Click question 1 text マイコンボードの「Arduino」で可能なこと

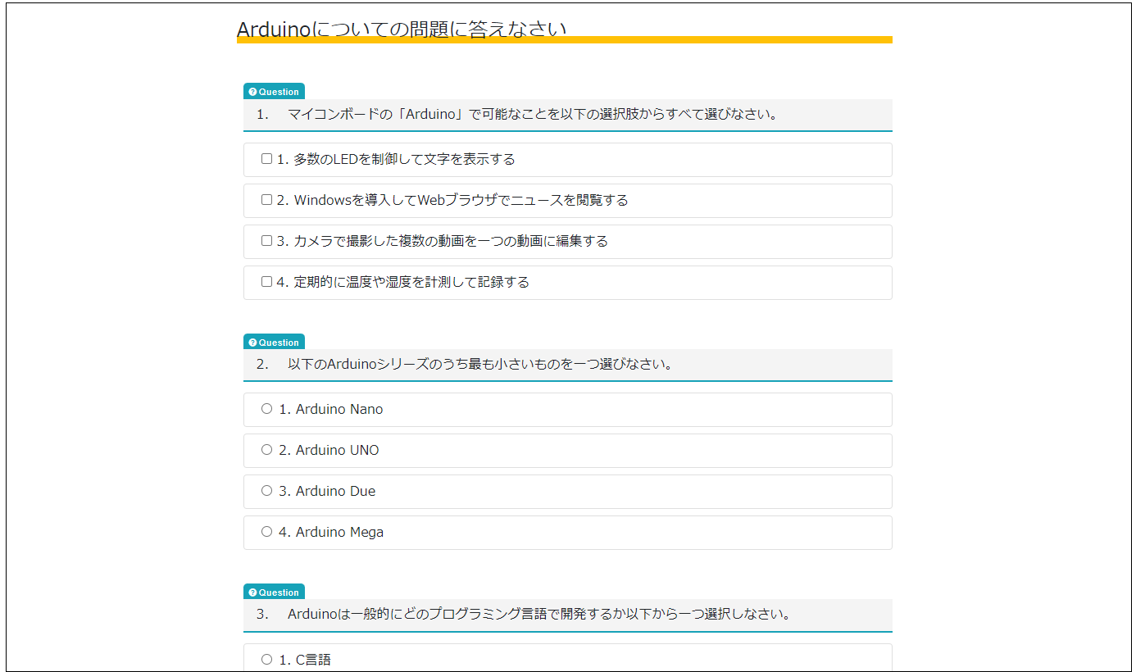pyautogui.click(x=533, y=115)
